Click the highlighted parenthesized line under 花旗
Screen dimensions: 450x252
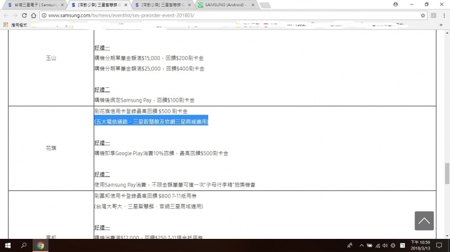[151, 122]
